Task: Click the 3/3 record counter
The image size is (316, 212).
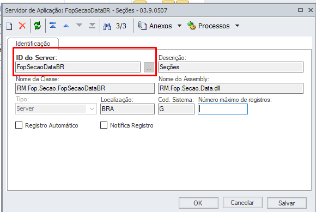Action: (x=121, y=26)
